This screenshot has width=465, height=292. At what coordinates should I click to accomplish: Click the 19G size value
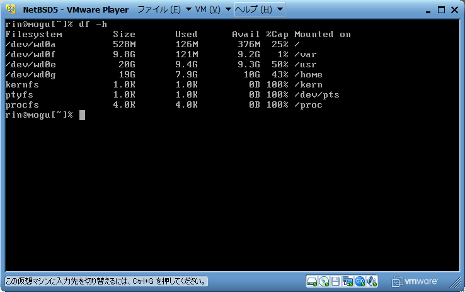(127, 75)
